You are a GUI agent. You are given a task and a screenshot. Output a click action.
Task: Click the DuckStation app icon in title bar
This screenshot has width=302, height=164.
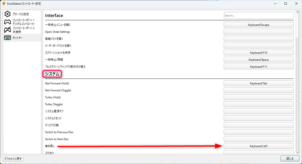4,4
